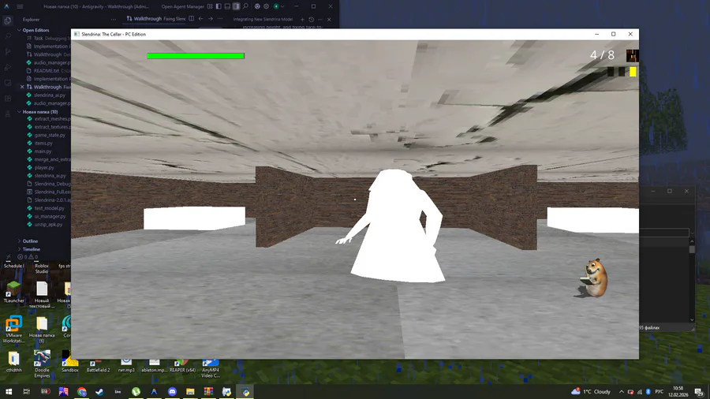Click the green health bar in game
710x399 pixels.
point(196,56)
